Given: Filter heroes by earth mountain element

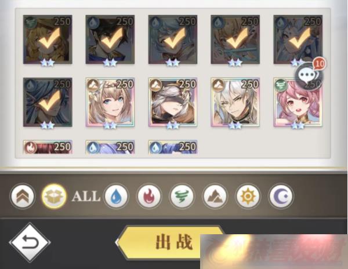Looking at the screenshot, I should (215, 197).
